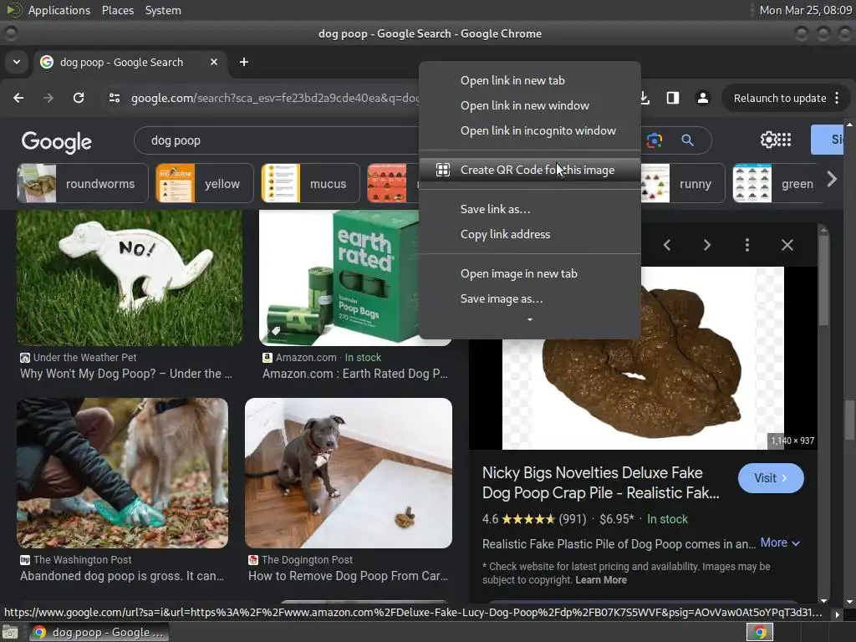
Task: Select the runny filter chip
Action: pyautogui.click(x=682, y=183)
